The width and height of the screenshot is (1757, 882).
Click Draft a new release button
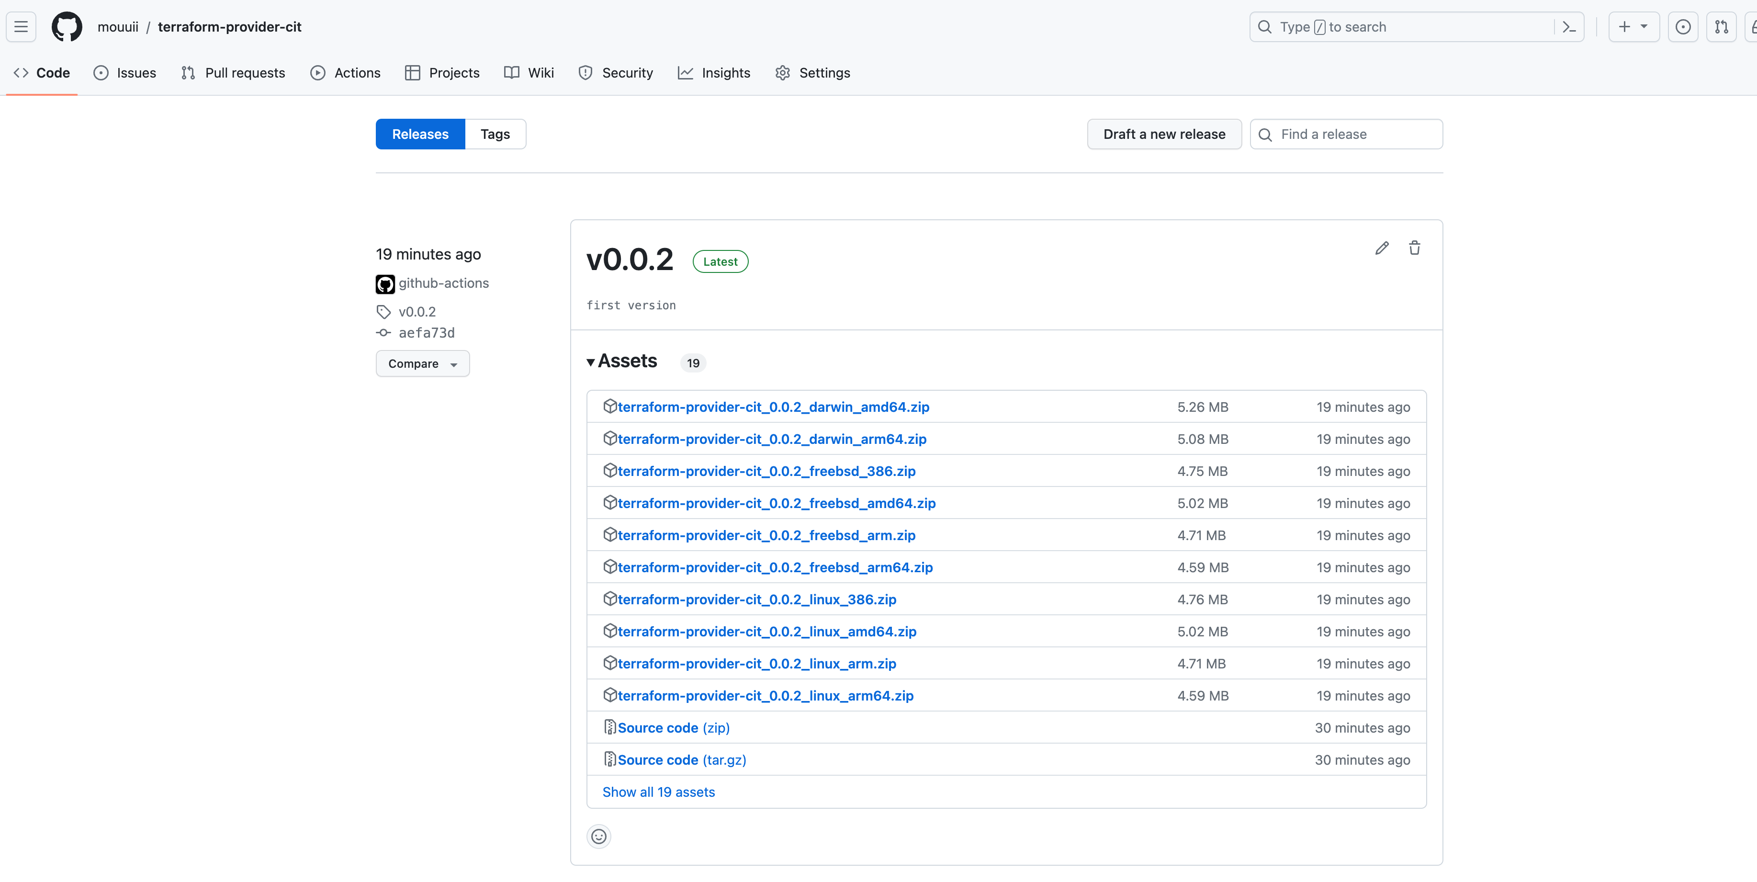(x=1164, y=135)
